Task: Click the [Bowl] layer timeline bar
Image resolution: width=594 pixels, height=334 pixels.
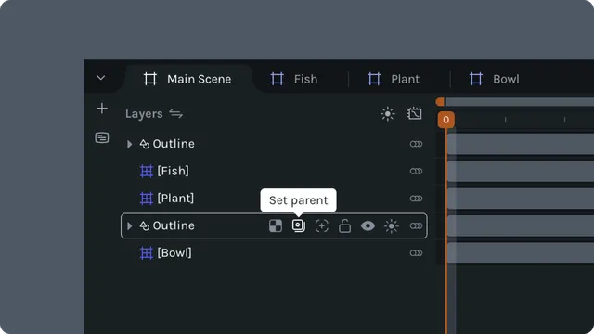Action: coord(521,253)
